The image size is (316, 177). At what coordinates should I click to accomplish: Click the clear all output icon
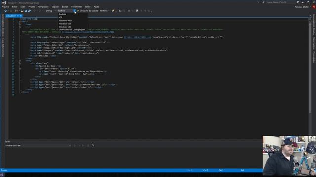[x=88, y=146]
